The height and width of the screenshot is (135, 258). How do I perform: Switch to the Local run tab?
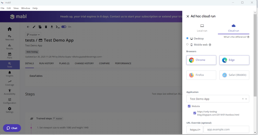point(202,28)
